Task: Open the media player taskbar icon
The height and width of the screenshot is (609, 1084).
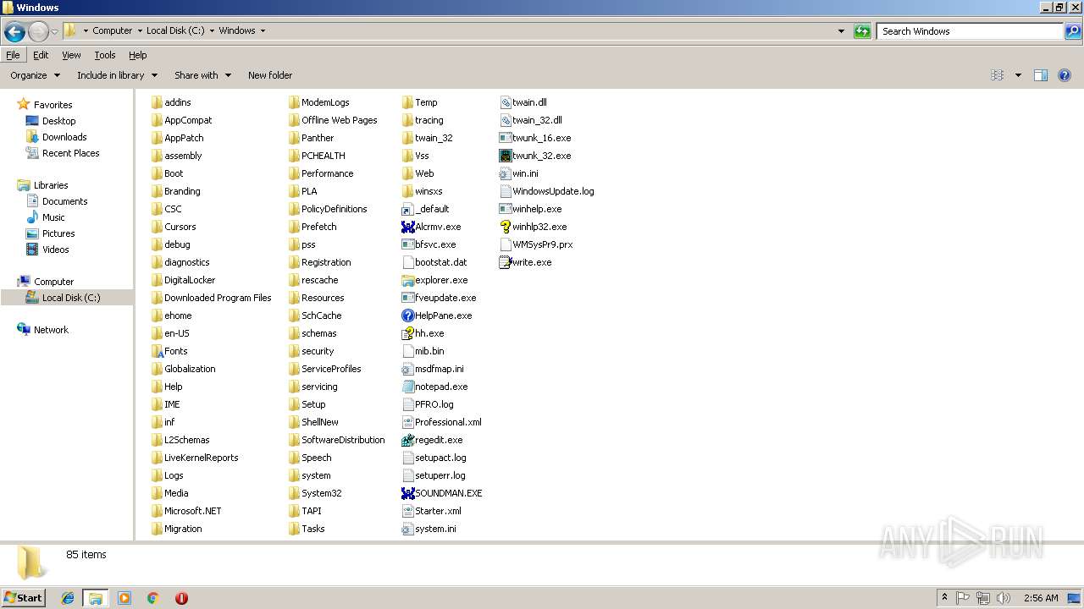Action: [124, 598]
